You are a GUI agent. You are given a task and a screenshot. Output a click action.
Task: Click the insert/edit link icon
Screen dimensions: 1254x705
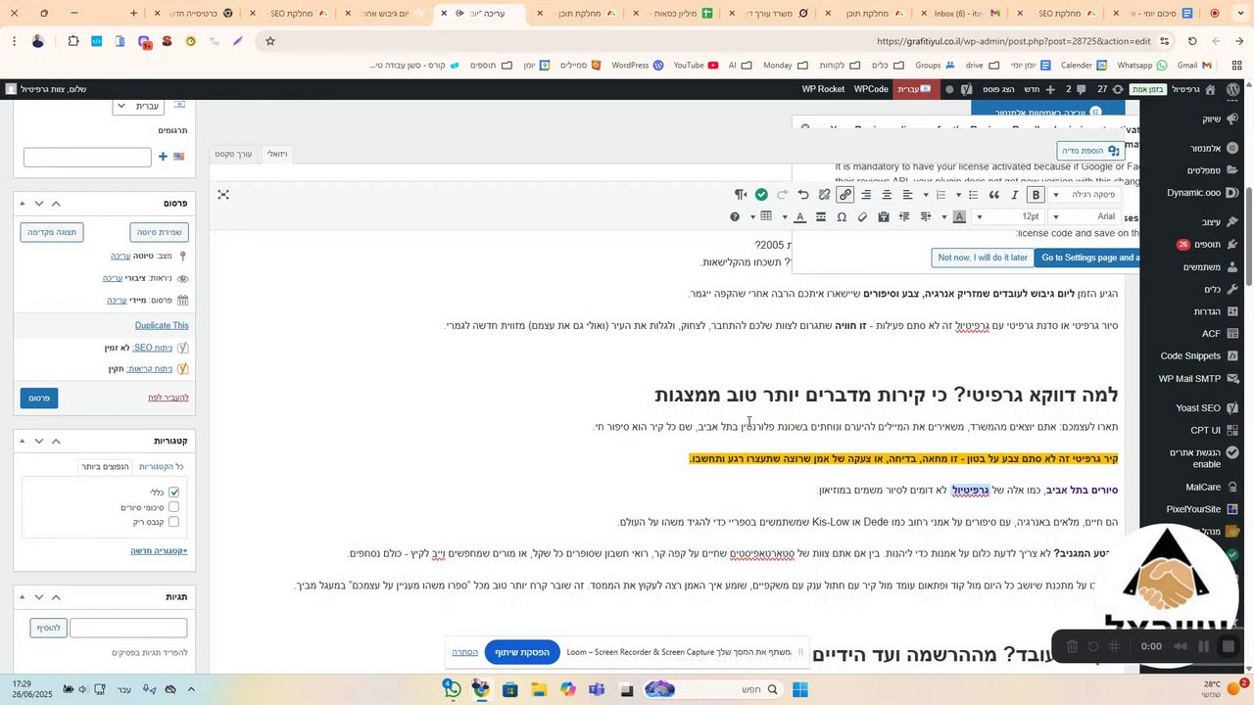[844, 195]
